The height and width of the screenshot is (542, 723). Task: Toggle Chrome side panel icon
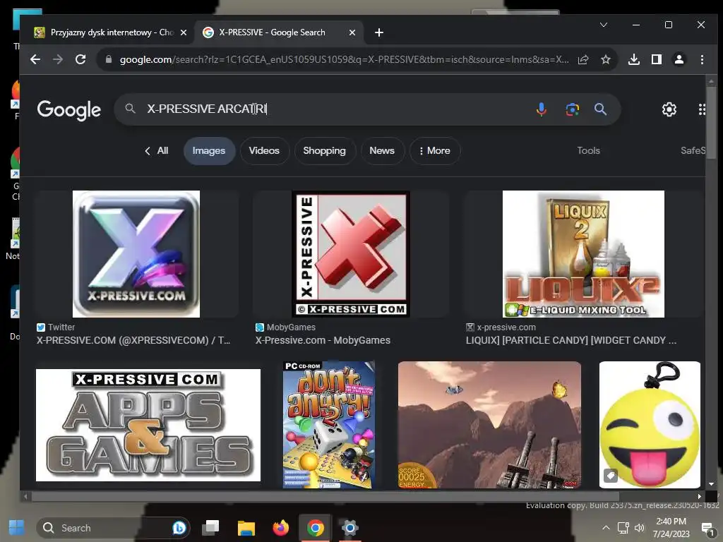pos(657,59)
